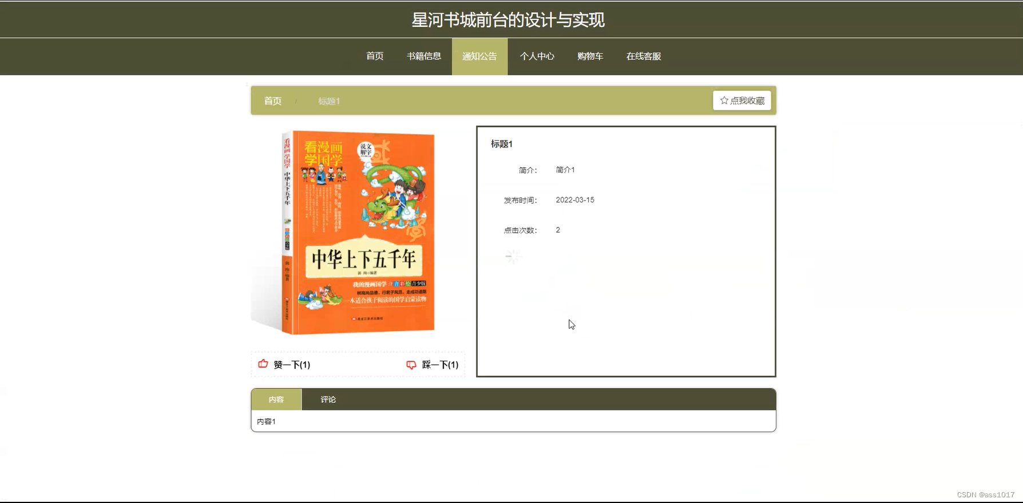Screen dimensions: 1023x503
Task: Switch to the 评论 tab
Action: click(x=328, y=400)
